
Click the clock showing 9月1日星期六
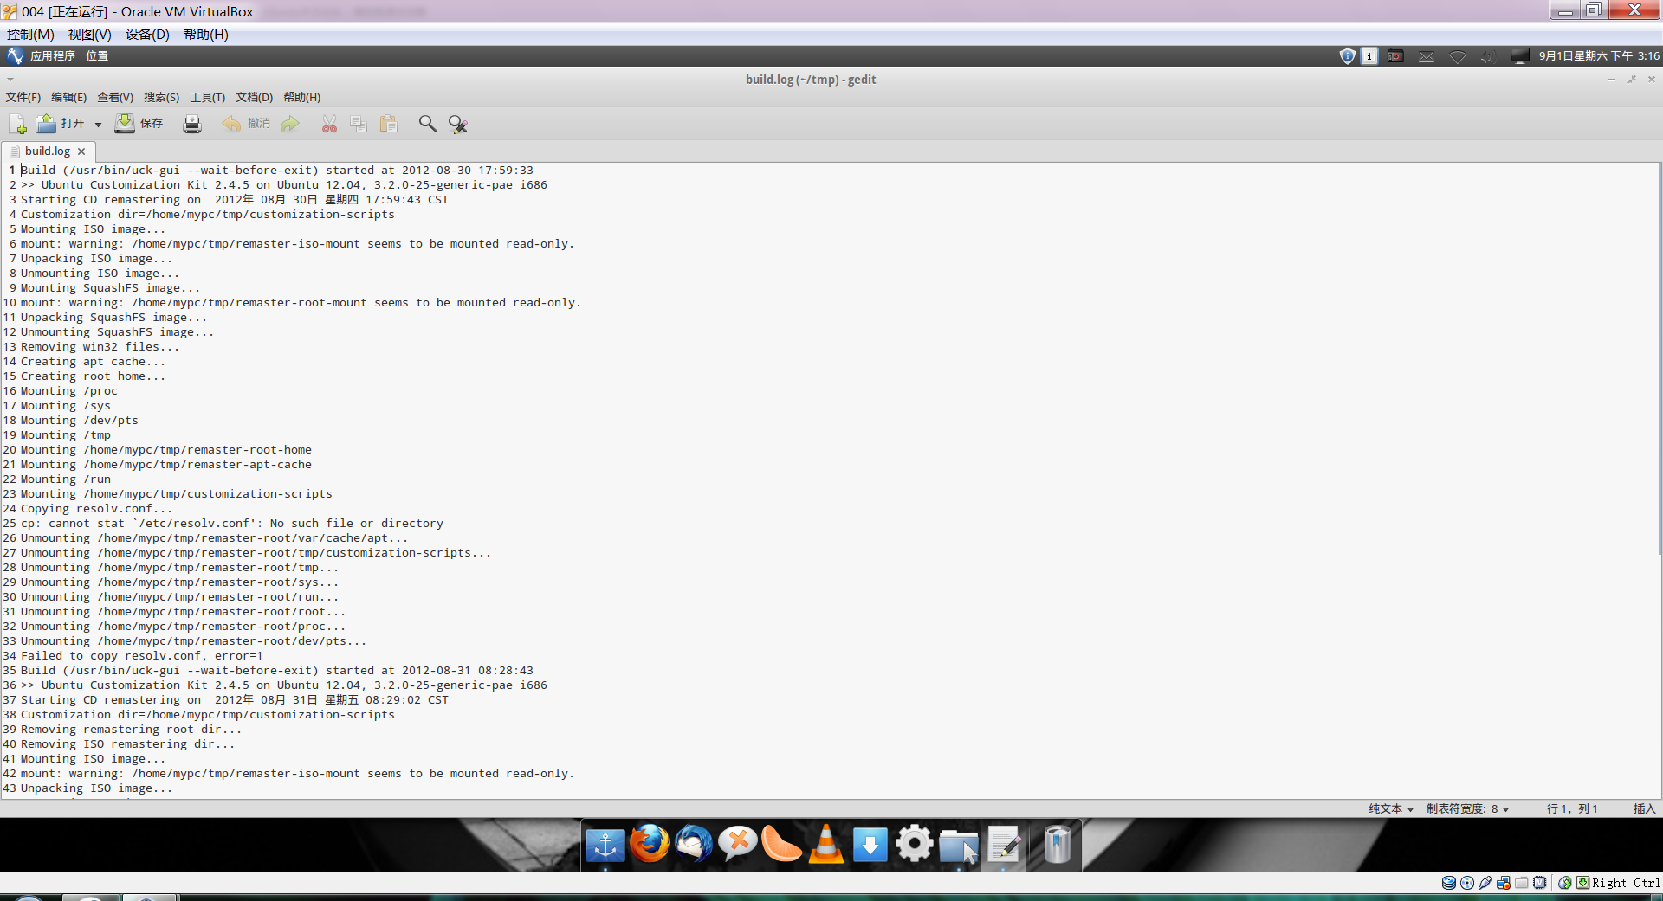tap(1599, 56)
